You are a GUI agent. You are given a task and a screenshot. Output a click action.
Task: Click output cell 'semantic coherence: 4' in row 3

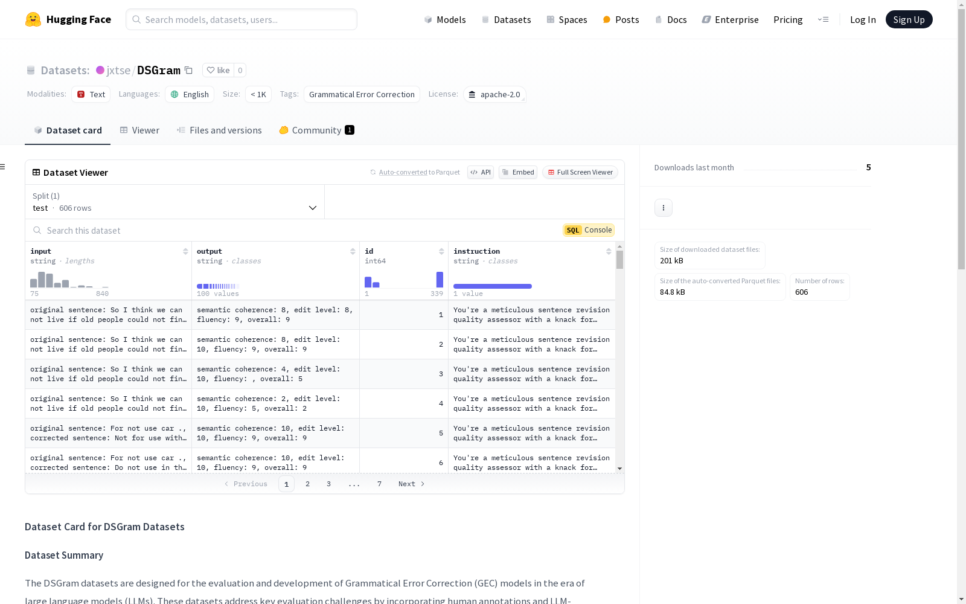click(x=275, y=374)
